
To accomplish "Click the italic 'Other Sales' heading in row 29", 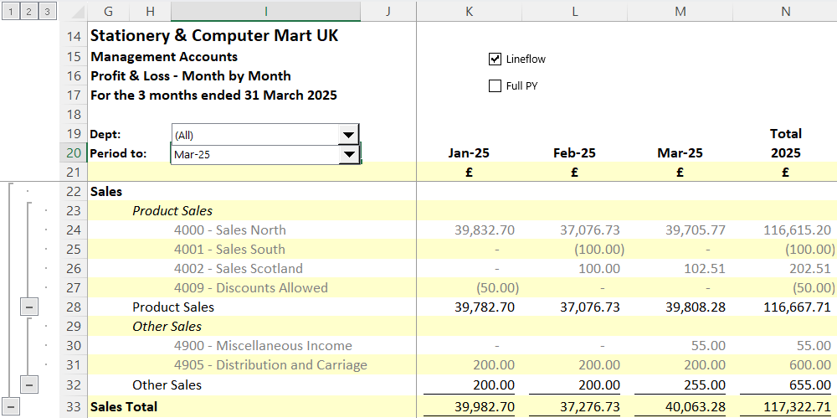I will tap(167, 326).
